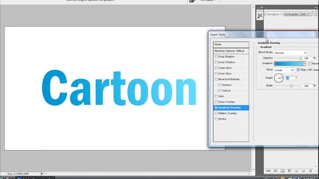Click the add layer mask icon
This screenshot has height=179, width=319.
283,171
